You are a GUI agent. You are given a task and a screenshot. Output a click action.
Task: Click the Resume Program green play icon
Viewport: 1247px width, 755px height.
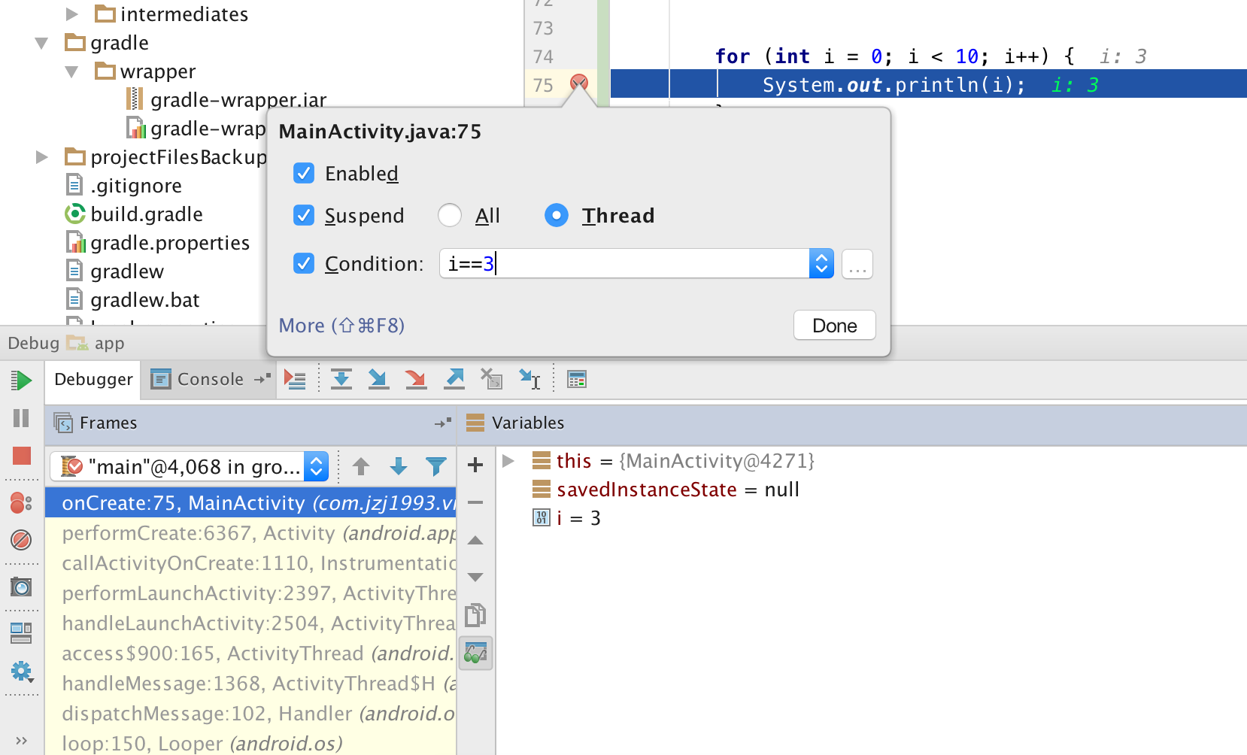coord(22,381)
